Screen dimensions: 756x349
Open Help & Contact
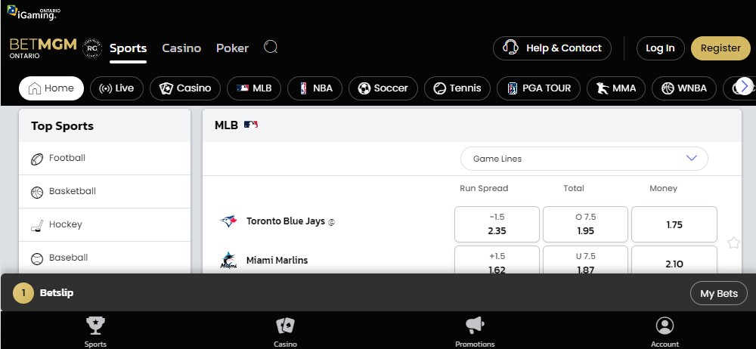pos(552,48)
